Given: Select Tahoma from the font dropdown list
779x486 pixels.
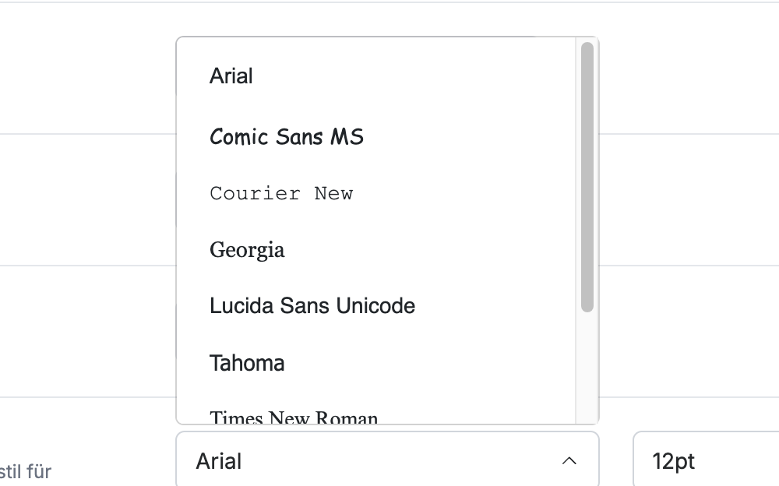Looking at the screenshot, I should 376,363.
